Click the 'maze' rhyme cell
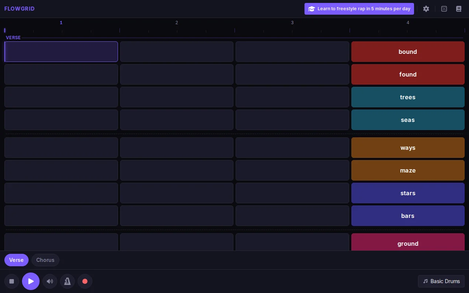469x293 pixels. [x=408, y=170]
